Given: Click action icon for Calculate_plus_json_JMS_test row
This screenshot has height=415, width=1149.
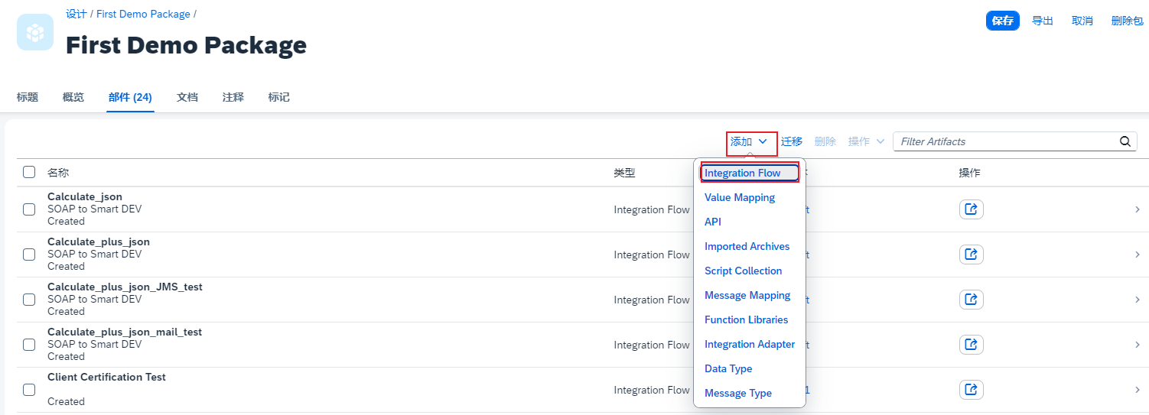Looking at the screenshot, I should 972,300.
